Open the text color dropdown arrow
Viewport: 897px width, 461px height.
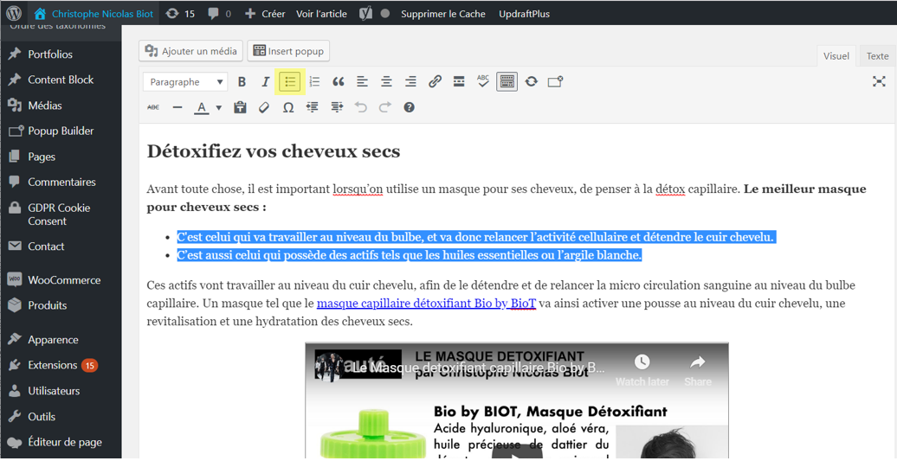coord(219,107)
